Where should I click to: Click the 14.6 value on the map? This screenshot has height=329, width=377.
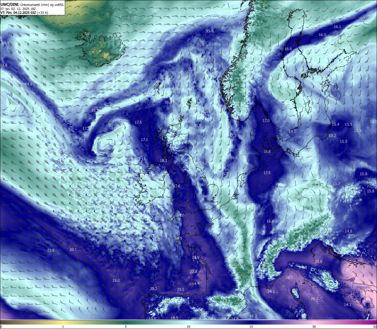(29, 84)
